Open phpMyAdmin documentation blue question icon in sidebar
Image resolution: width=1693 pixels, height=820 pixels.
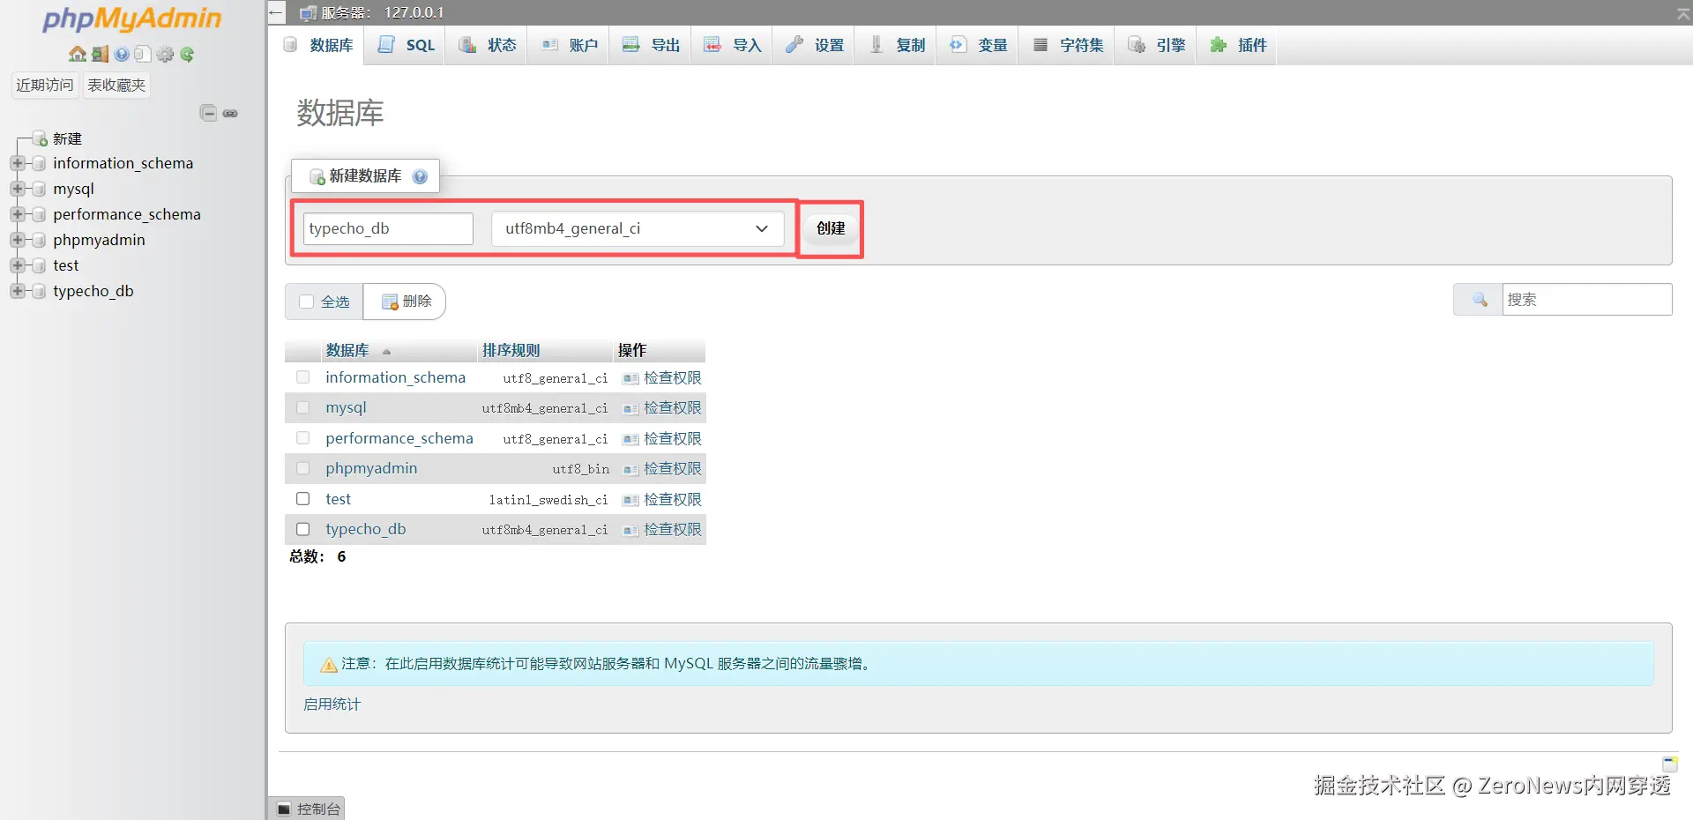tap(122, 55)
